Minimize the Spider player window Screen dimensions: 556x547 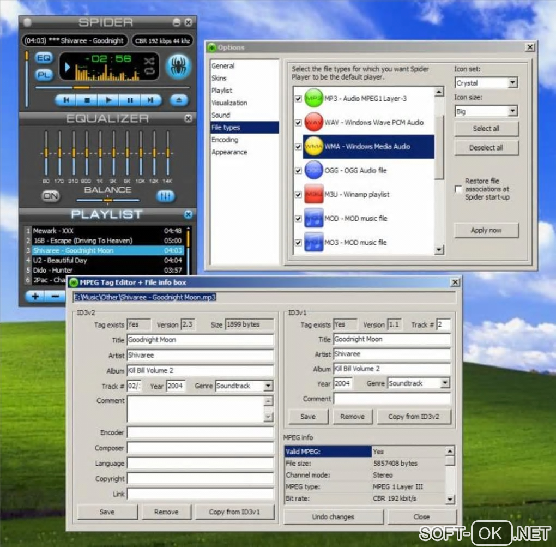pos(177,22)
